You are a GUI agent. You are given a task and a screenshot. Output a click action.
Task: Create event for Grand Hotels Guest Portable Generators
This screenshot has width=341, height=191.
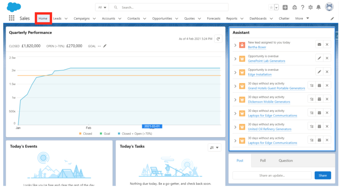coord(319,85)
